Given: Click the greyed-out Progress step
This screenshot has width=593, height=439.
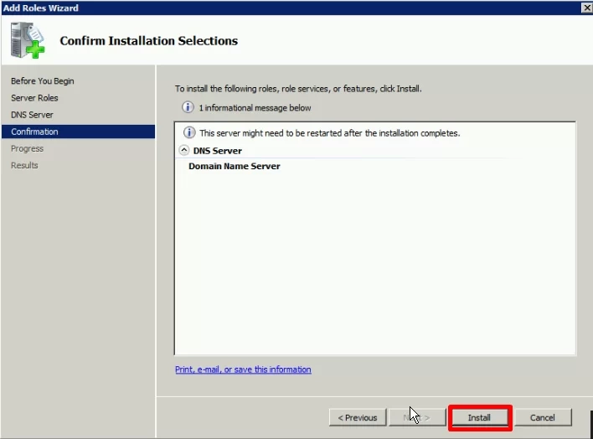Looking at the screenshot, I should pos(27,148).
